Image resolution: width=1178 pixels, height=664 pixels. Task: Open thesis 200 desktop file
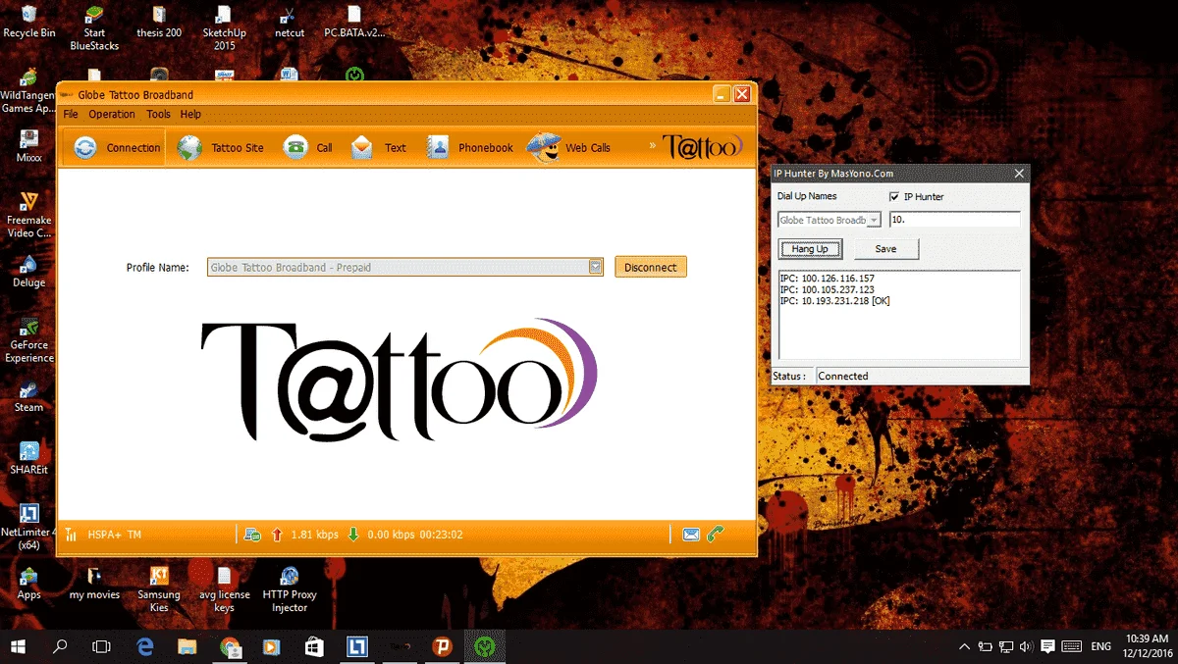[159, 22]
